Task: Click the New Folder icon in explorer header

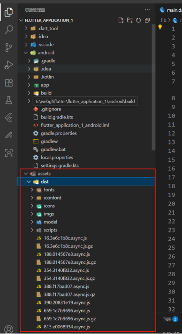Action: 129,20
